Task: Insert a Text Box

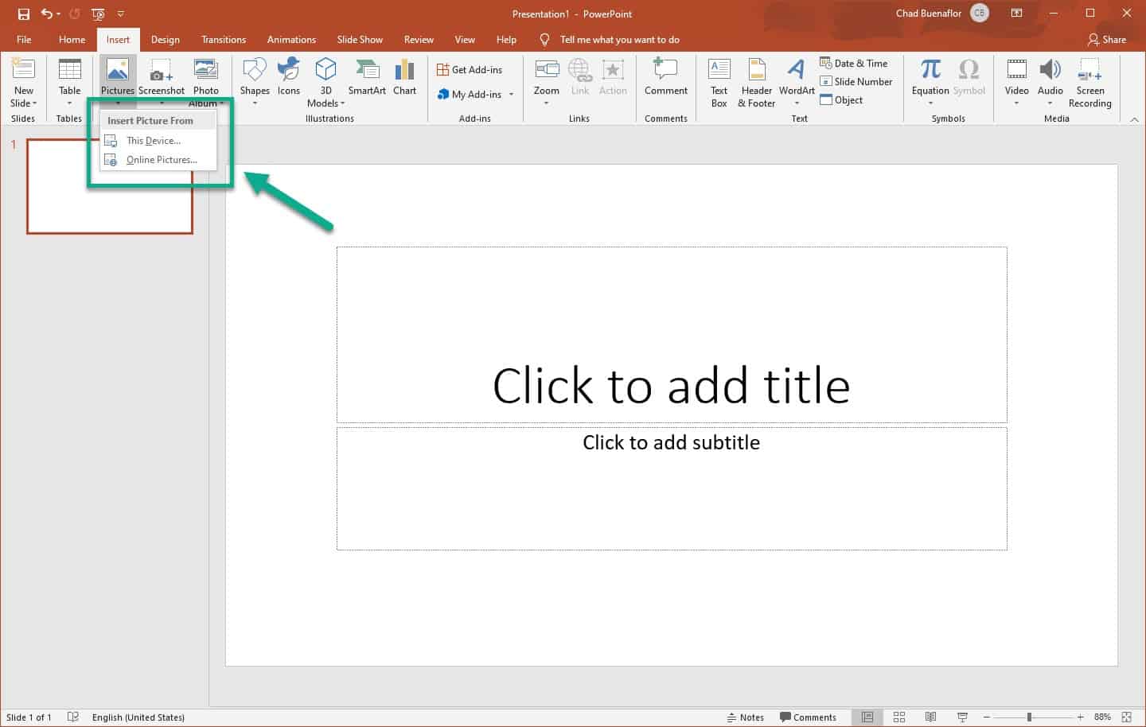Action: [x=719, y=80]
